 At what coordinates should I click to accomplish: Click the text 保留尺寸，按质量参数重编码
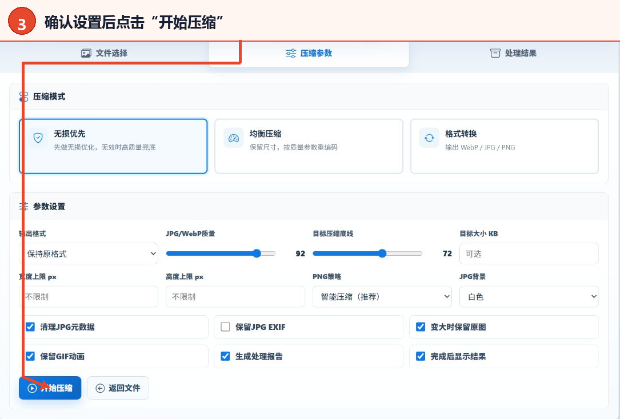coord(293,147)
